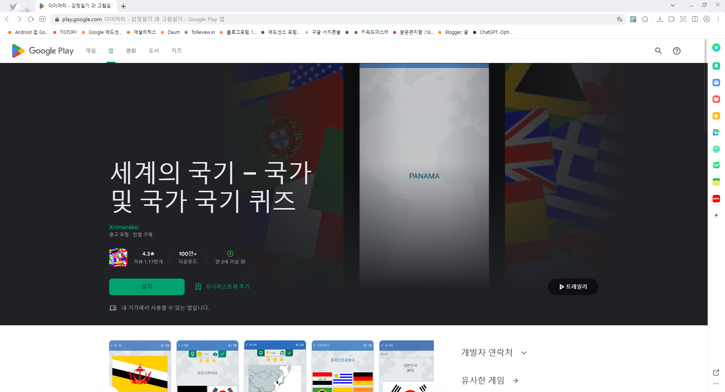Click the 설치 install button
Image resolution: width=725 pixels, height=392 pixels.
coord(147,286)
